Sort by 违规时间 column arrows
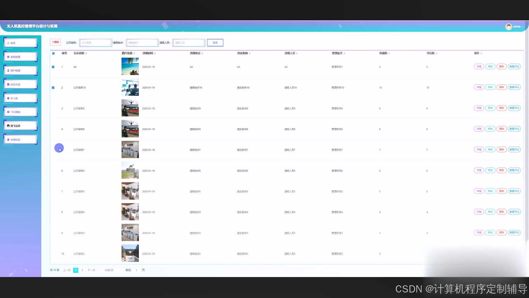The width and height of the screenshot is (529, 298). [155, 53]
